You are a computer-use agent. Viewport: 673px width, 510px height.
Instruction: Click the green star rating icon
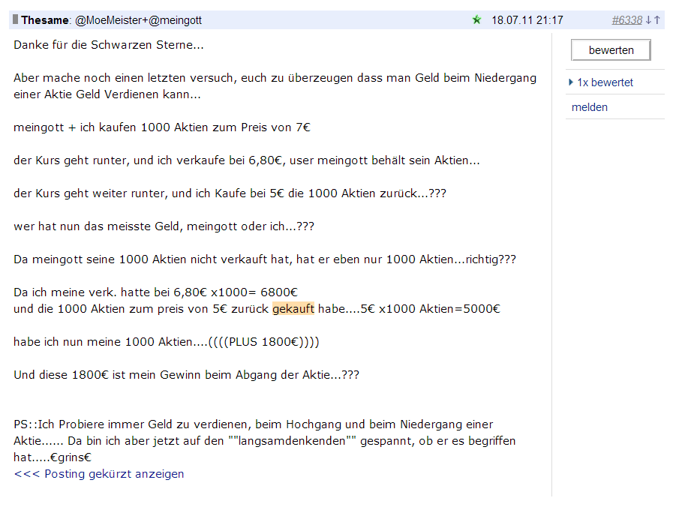coord(477,20)
